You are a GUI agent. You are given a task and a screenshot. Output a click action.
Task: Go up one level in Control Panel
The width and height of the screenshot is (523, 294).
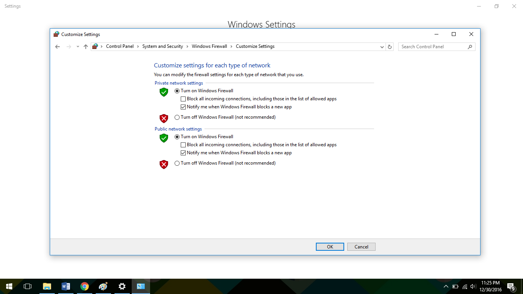tap(86, 47)
